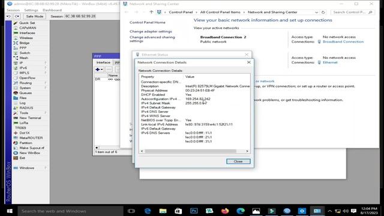Open the WinBox Dashboard menu
The image size is (384, 216).
[52, 10]
